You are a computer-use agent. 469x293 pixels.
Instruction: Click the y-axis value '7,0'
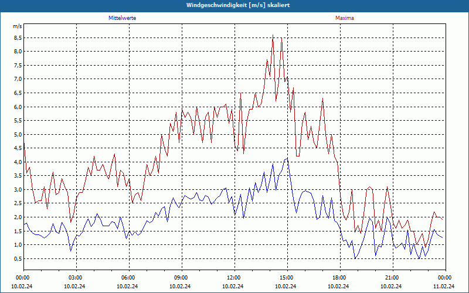click(18, 79)
